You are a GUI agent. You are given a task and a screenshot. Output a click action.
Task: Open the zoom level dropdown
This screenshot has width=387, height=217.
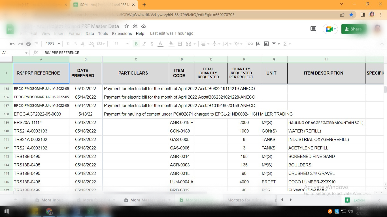click(x=53, y=44)
